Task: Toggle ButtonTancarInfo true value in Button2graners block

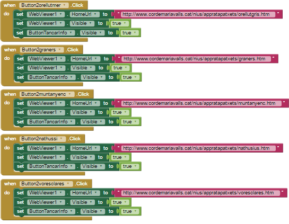Action: pos(130,77)
